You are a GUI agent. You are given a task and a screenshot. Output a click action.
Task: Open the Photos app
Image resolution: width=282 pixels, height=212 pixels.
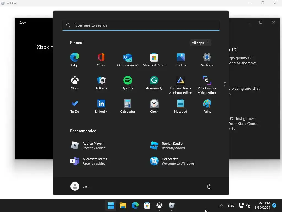click(181, 60)
